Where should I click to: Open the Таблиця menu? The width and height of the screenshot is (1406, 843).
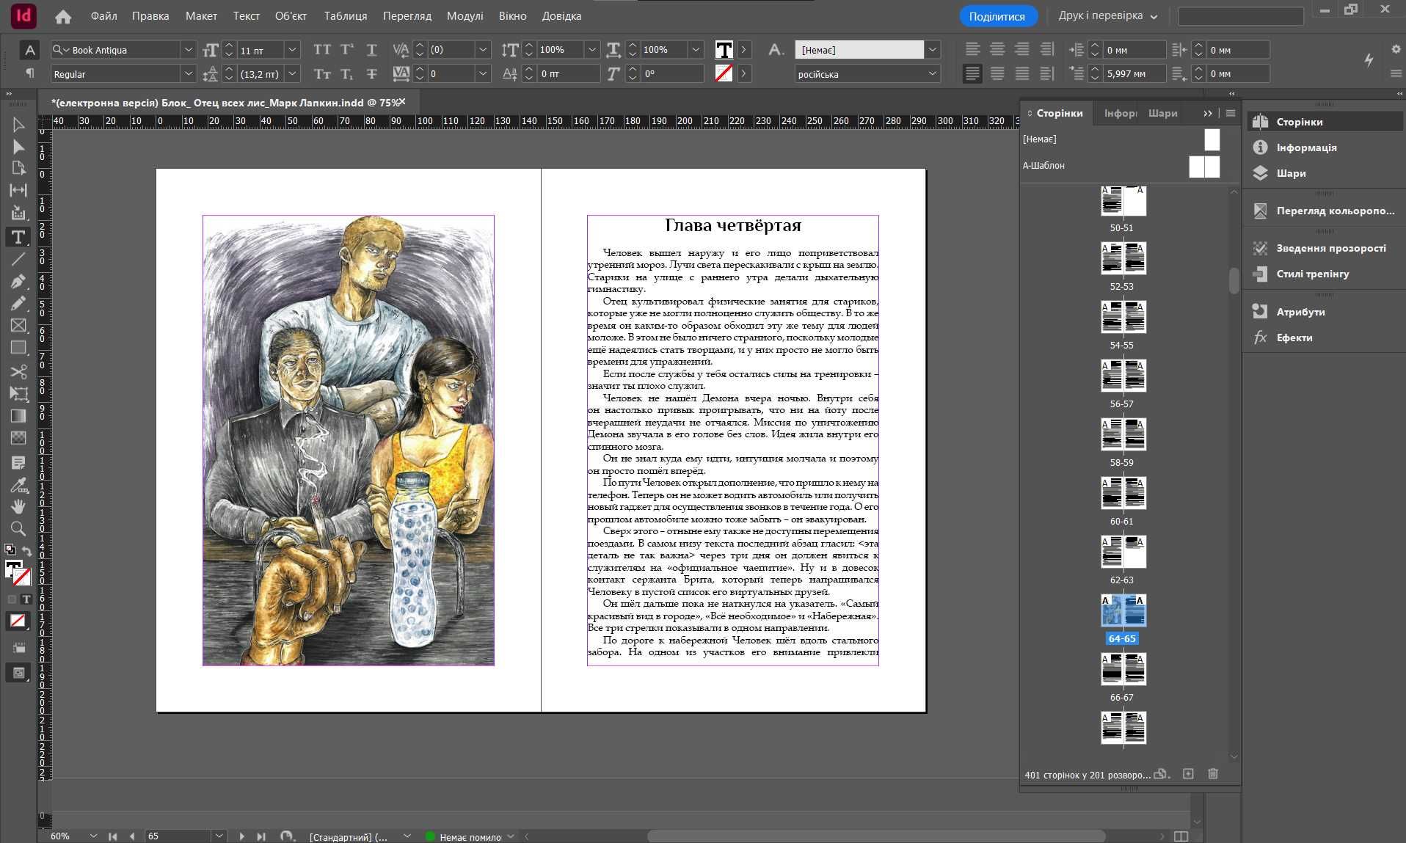(x=346, y=15)
